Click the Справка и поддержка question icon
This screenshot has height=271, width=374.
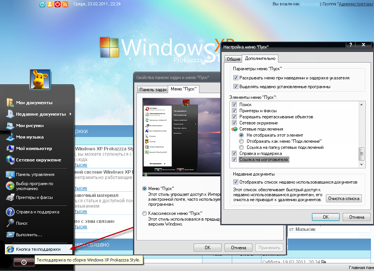click(x=10, y=212)
